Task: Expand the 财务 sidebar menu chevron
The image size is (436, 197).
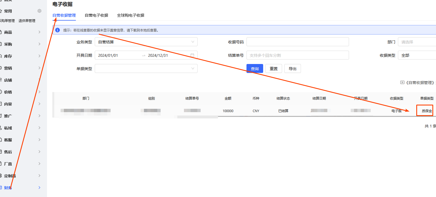Action: 39,188
